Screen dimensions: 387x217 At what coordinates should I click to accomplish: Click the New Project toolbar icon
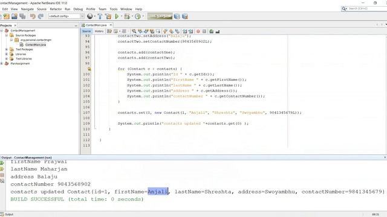coord(7,16)
